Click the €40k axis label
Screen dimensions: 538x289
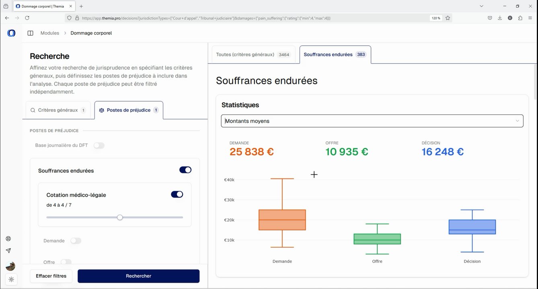coord(229,180)
